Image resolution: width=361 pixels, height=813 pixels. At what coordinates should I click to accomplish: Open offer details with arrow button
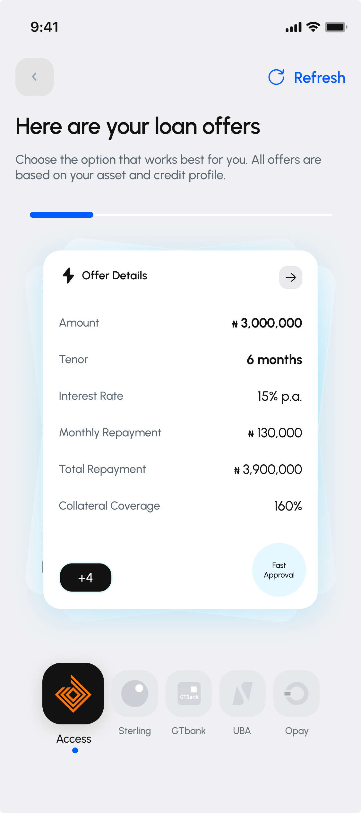[x=291, y=277]
